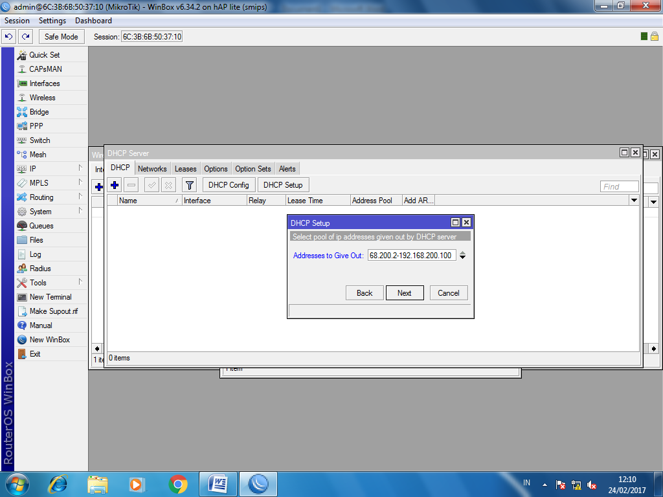The height and width of the screenshot is (497, 663).
Task: Switch to the Alerts tab
Action: tap(287, 169)
